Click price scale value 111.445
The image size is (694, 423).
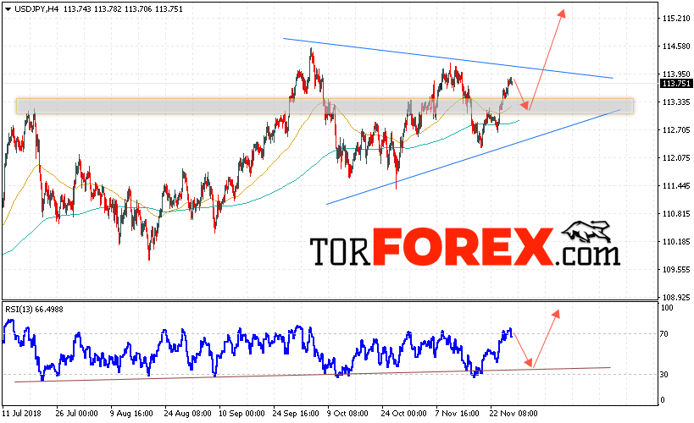tap(676, 186)
